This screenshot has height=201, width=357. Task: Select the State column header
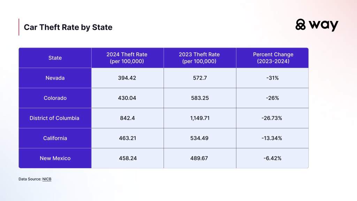(55, 58)
